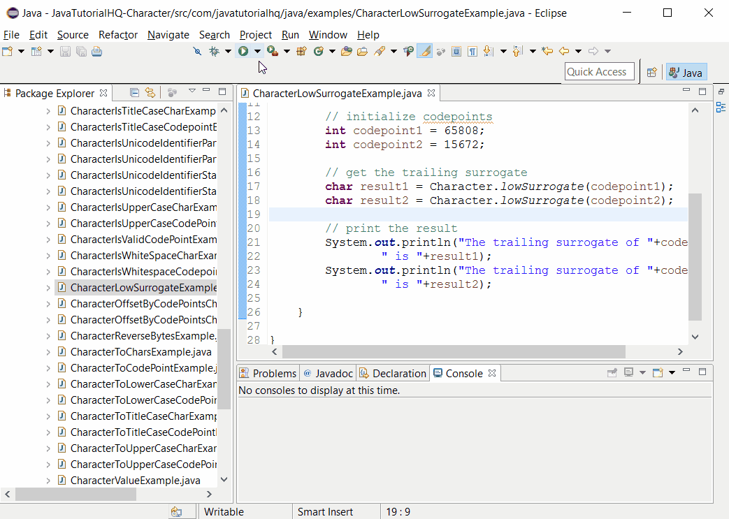The width and height of the screenshot is (729, 519).
Task: Open the Debug configurations dropdown arrow
Action: click(228, 51)
